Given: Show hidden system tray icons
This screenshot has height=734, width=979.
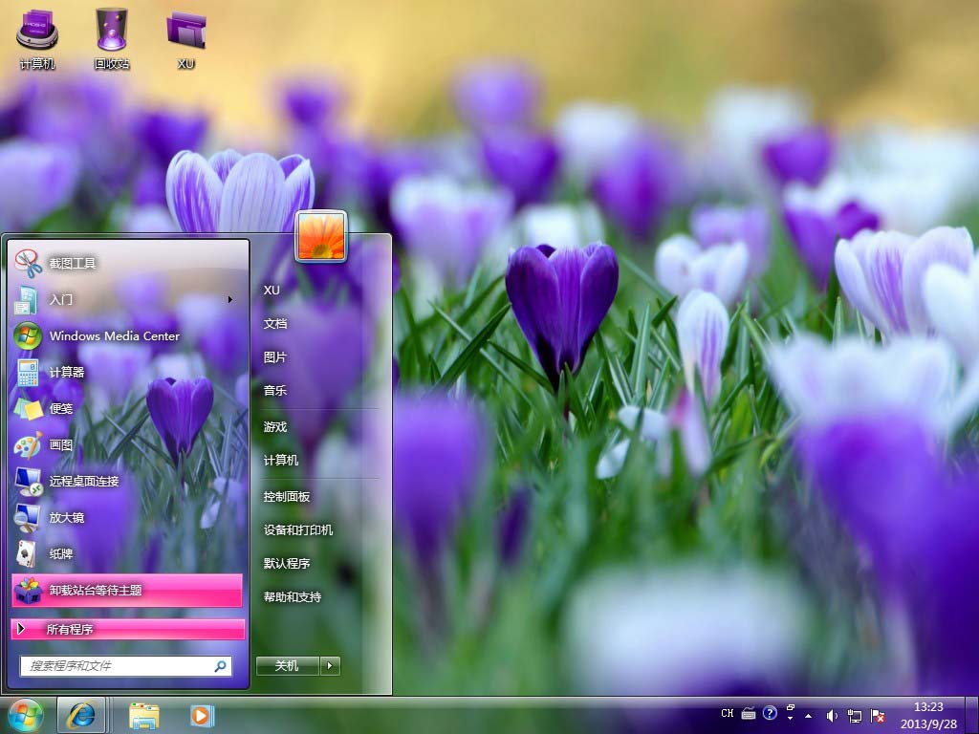Looking at the screenshot, I should coord(809,715).
